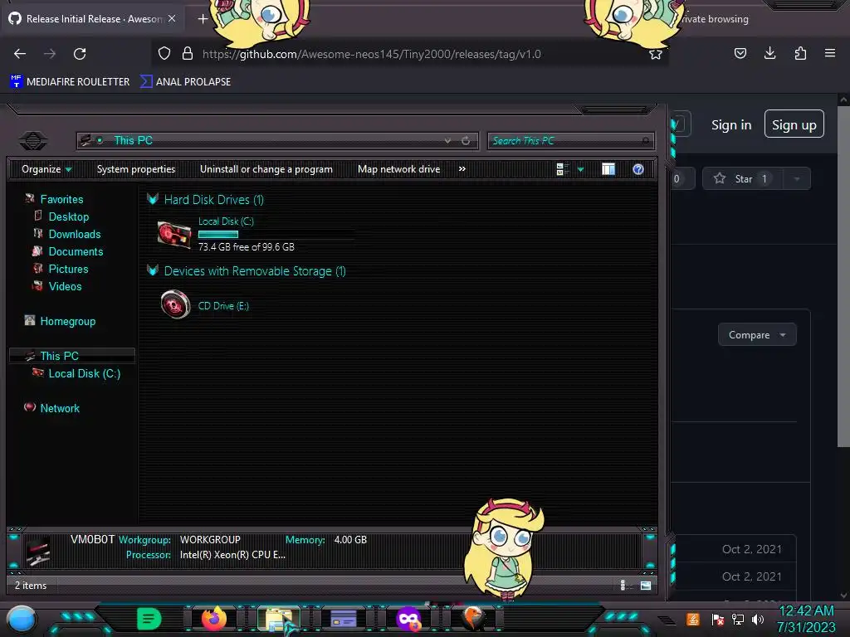
Task: Open the Firefox extensions menu icon
Action: [800, 53]
